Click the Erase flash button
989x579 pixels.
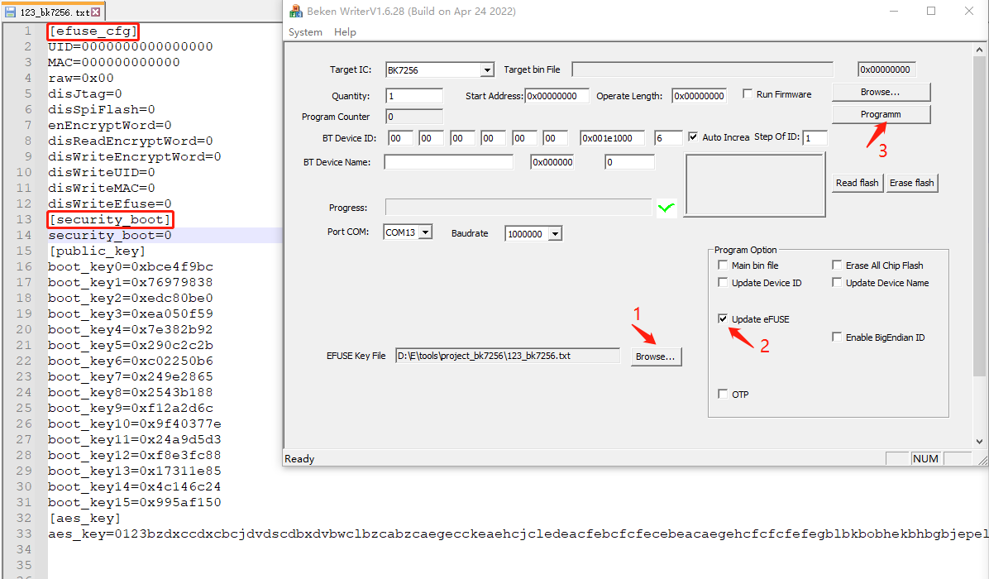pos(911,183)
